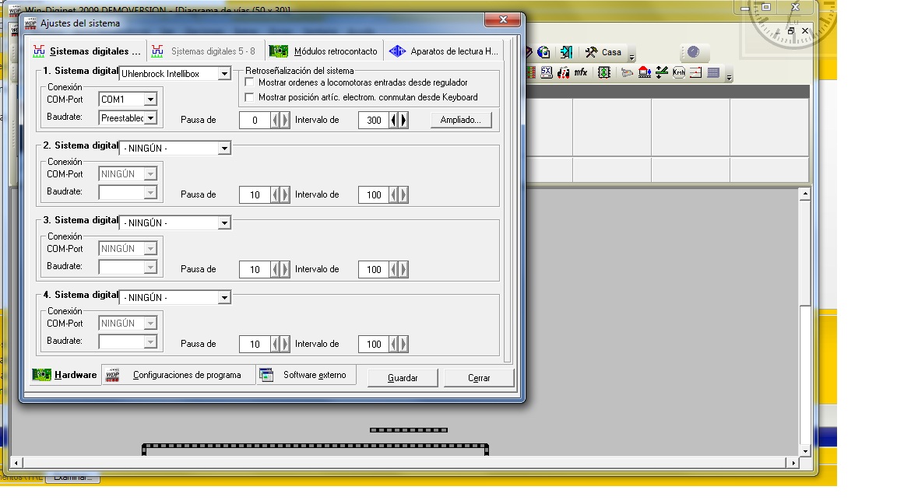Expand overflow arrow of the second toolbar row
This screenshot has height=504, width=897.
[729, 76]
